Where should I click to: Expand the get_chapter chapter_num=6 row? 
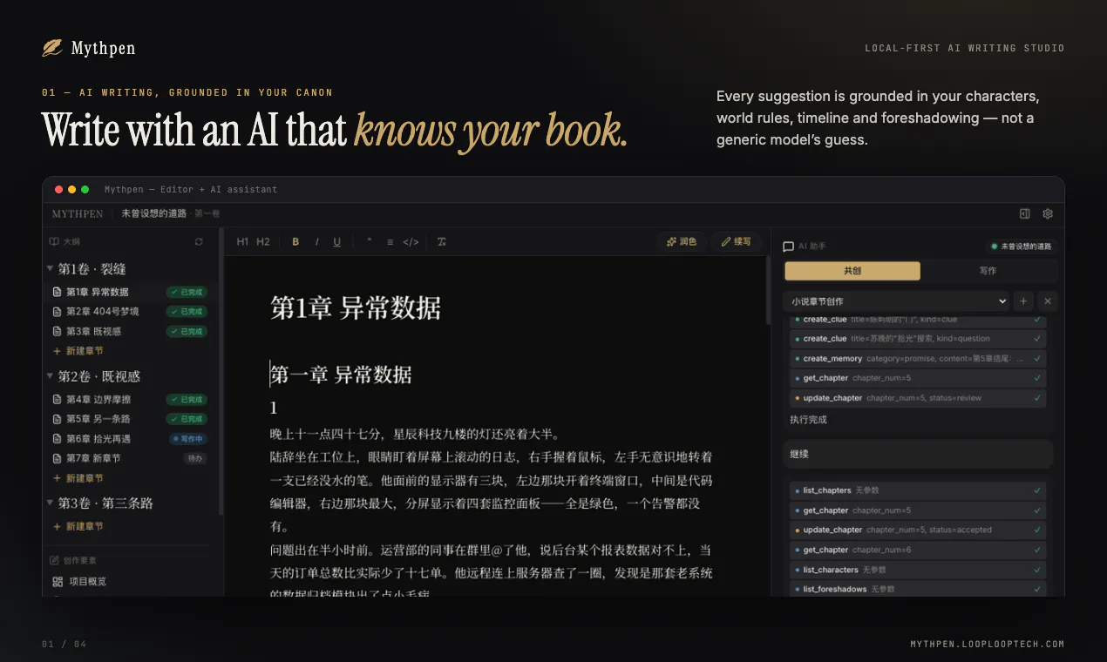[x=918, y=550]
